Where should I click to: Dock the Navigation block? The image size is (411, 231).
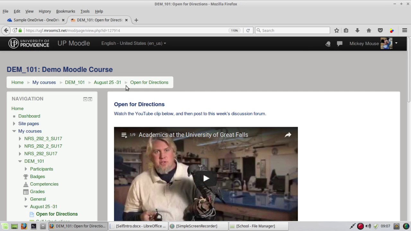pyautogui.click(x=90, y=99)
